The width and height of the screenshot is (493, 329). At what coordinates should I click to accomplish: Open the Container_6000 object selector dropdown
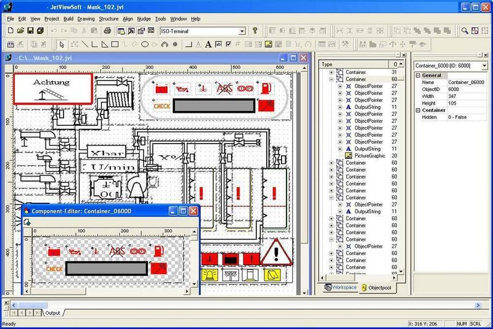coord(484,66)
